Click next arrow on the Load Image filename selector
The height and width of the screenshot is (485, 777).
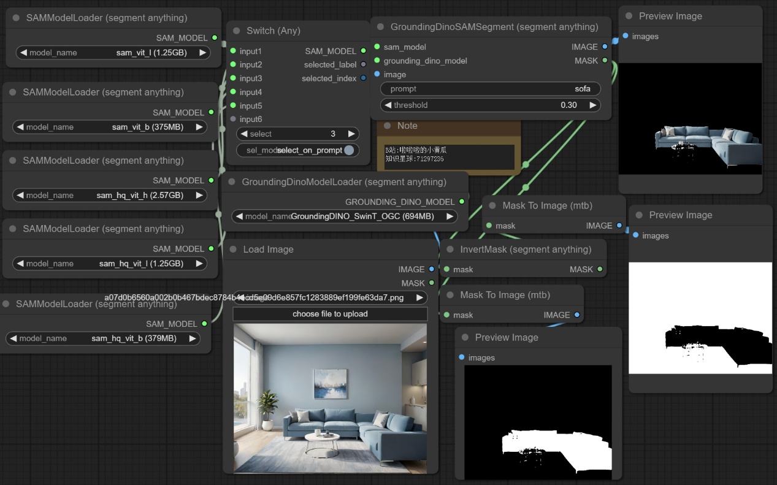[419, 297]
